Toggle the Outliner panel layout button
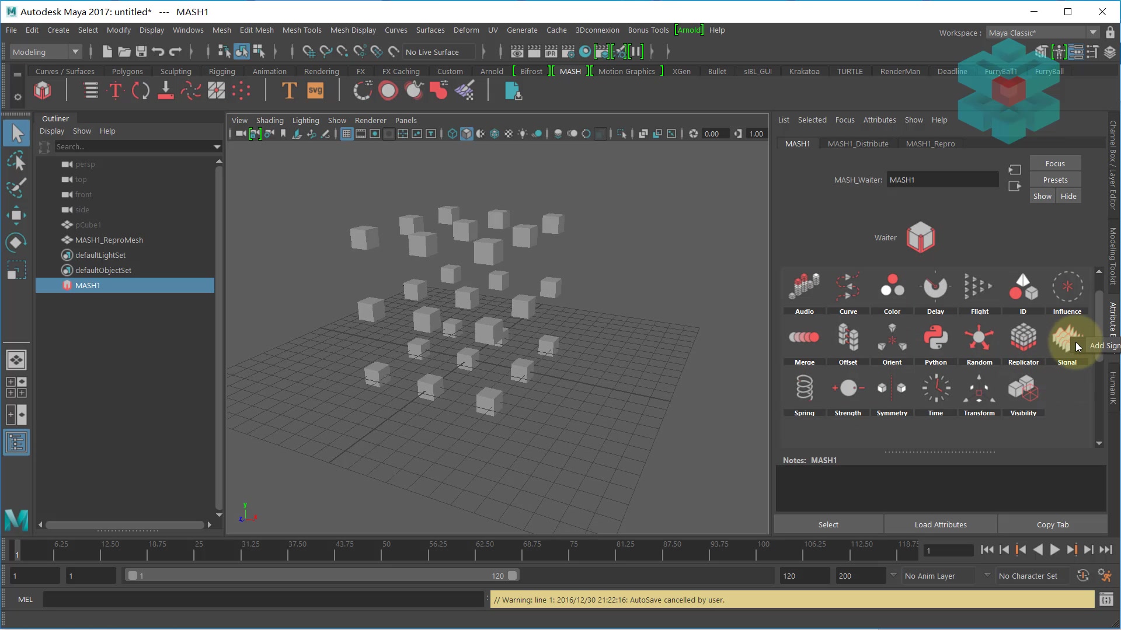This screenshot has width=1121, height=630. pyautogui.click(x=16, y=443)
